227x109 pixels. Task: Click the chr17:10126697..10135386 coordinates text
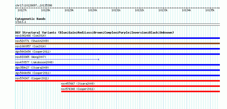click(x=34, y=6)
